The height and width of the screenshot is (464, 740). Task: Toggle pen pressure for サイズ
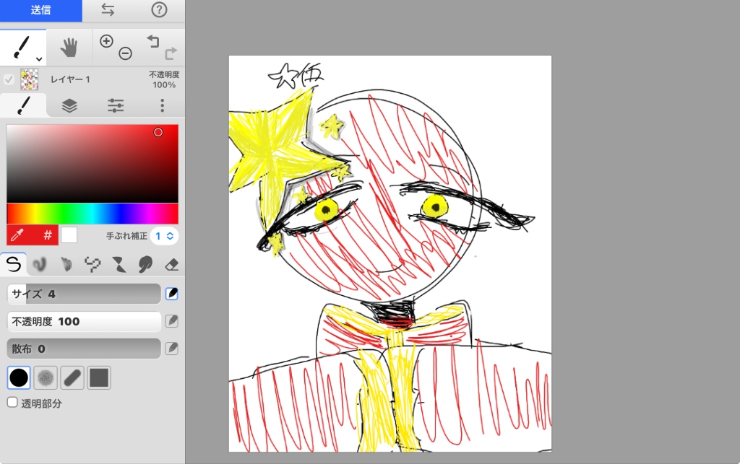[172, 294]
